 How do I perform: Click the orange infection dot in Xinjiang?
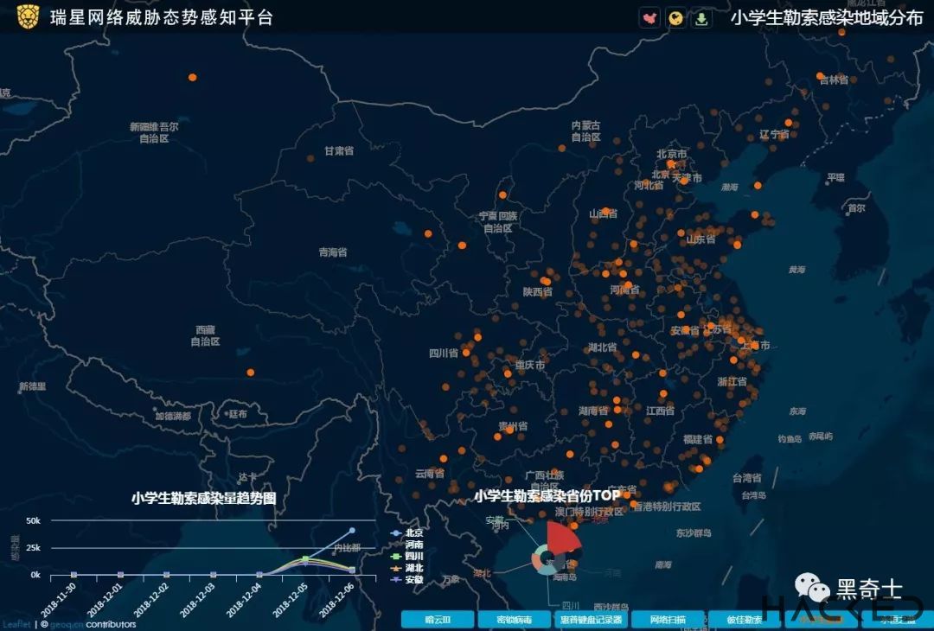click(x=192, y=78)
